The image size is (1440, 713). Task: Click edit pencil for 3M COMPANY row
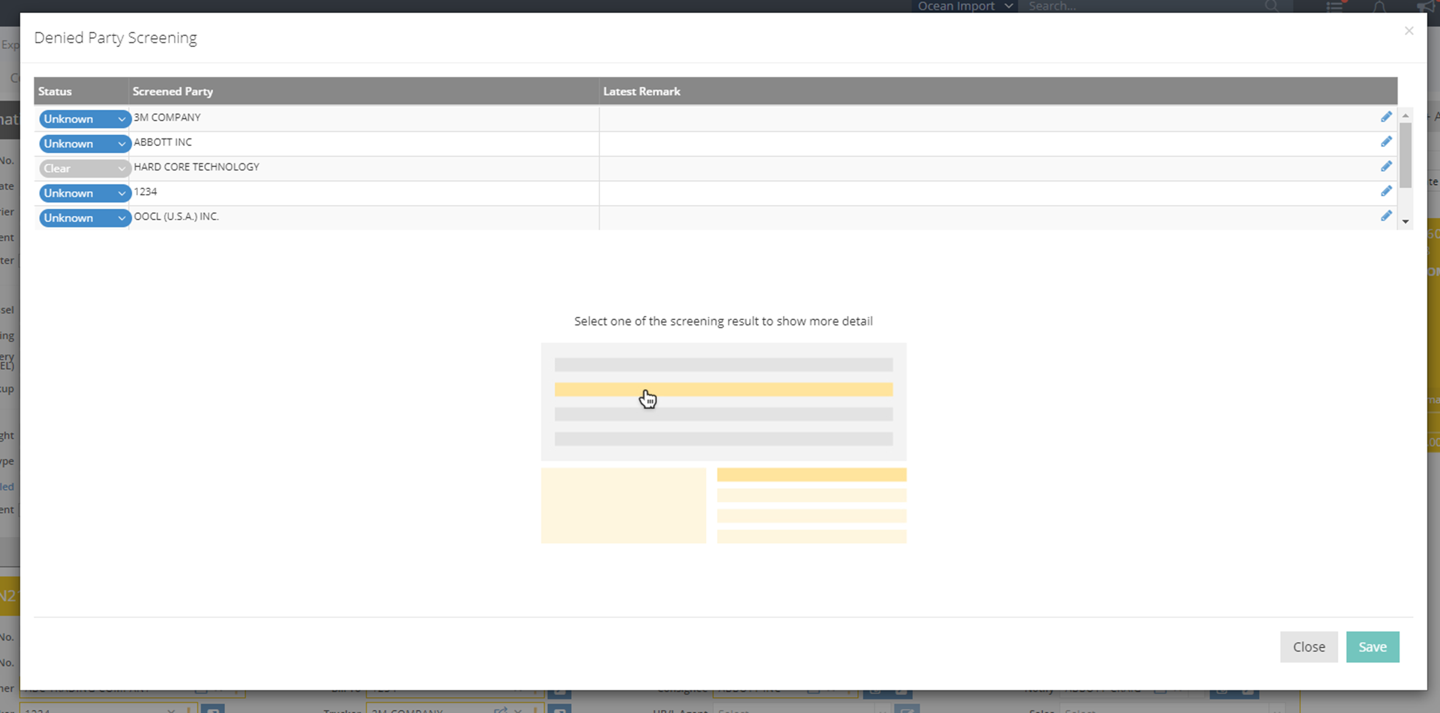click(1386, 117)
